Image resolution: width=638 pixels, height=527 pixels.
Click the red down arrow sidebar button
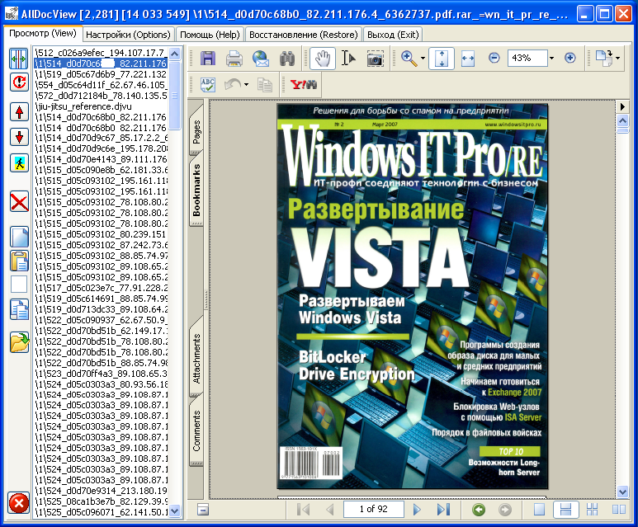point(19,137)
